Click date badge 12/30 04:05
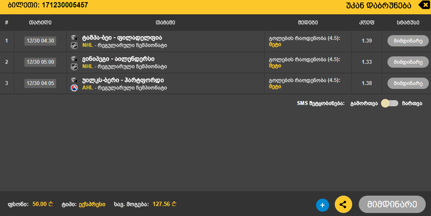431x216 pixels. 40,83
